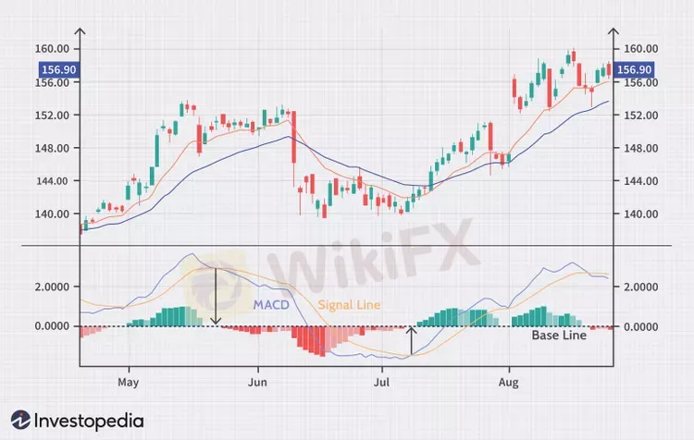Click the right 144.00 price label
The width and height of the screenshot is (694, 440).
click(641, 181)
